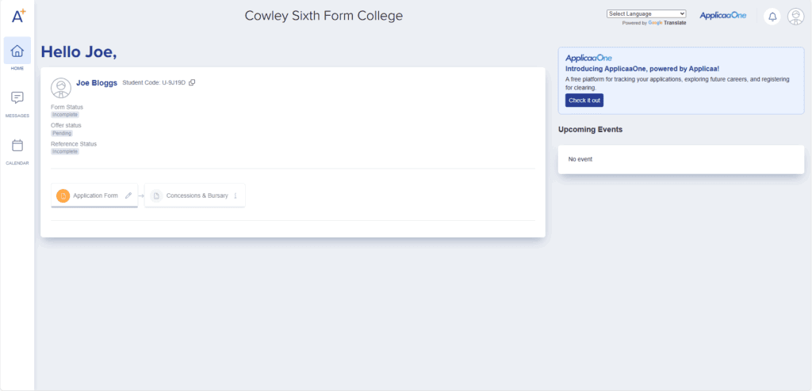
Task: Click the orange Application Form document icon
Action: tap(63, 195)
